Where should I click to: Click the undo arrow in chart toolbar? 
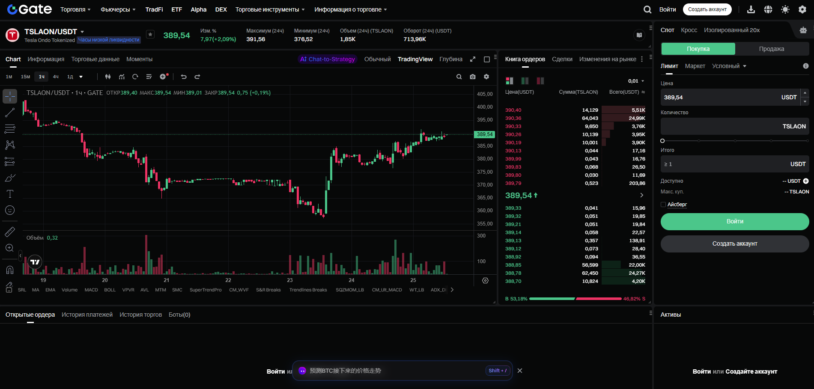(184, 77)
